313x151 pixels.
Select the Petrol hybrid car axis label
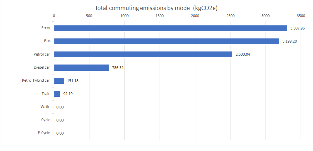[x=36, y=81]
